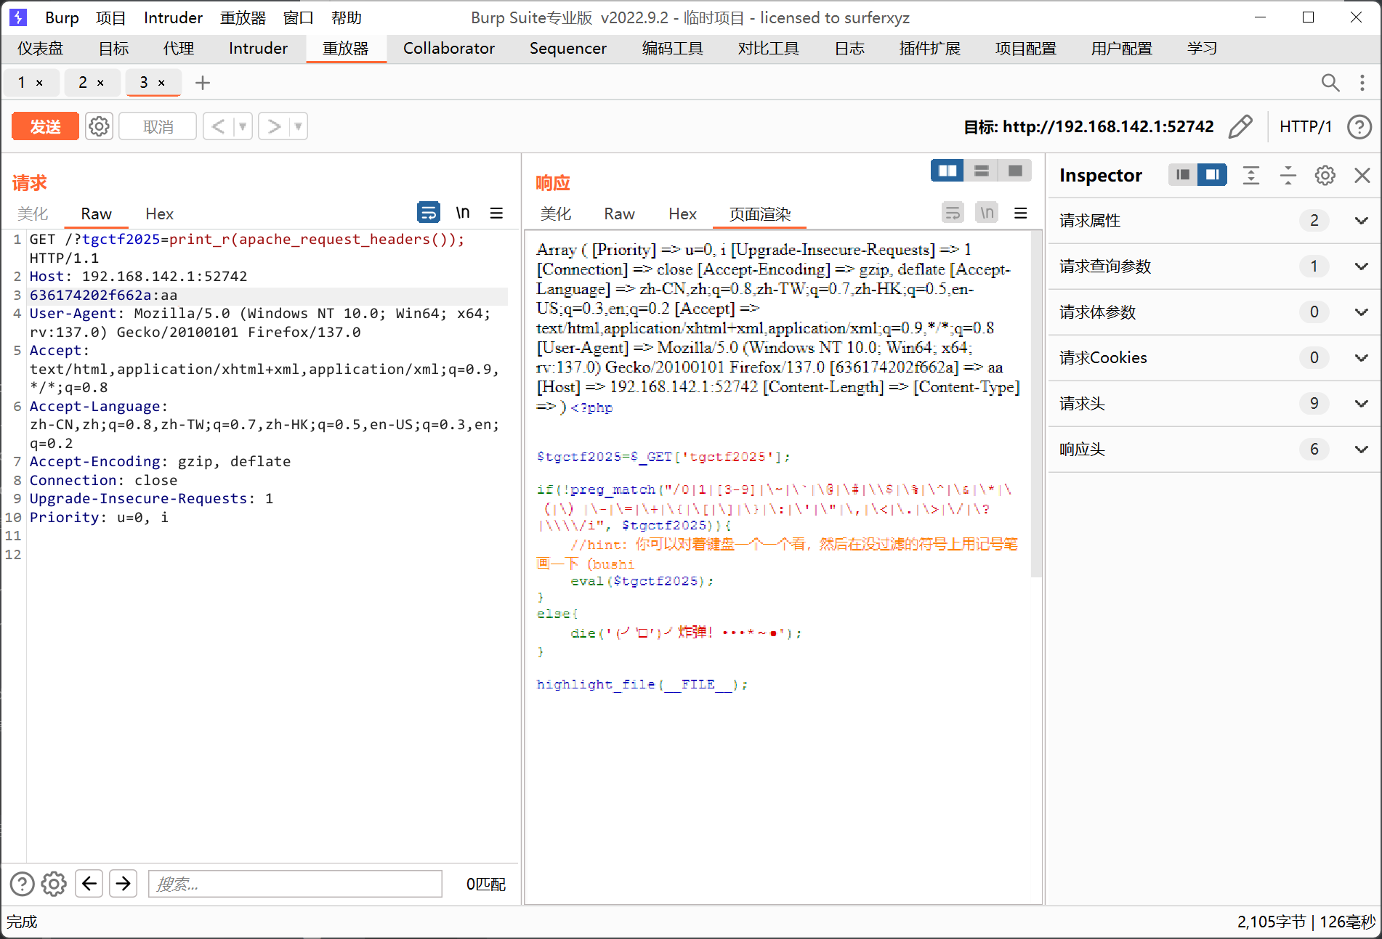The height and width of the screenshot is (939, 1382).
Task: Click the request search input field
Action: [x=295, y=884]
